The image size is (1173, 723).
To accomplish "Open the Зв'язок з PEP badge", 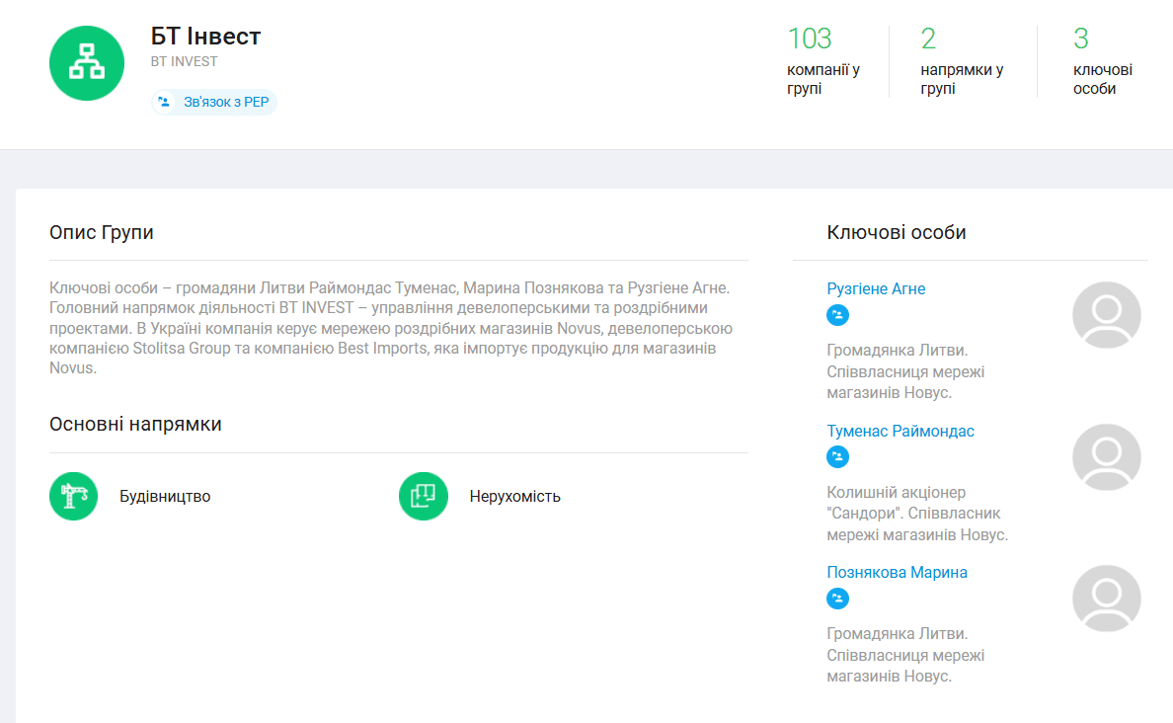I will [x=214, y=102].
